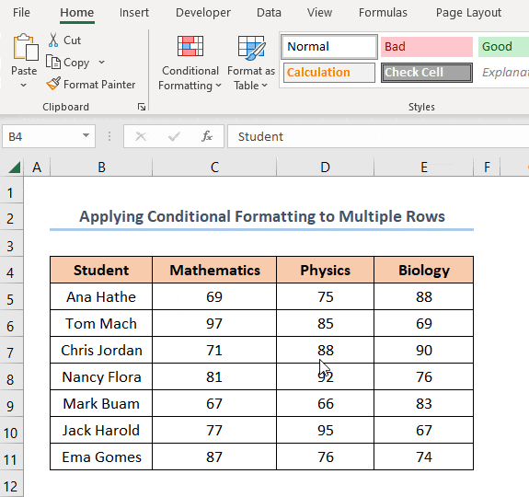Select the Student header cell
529x497 pixels.
101,270
